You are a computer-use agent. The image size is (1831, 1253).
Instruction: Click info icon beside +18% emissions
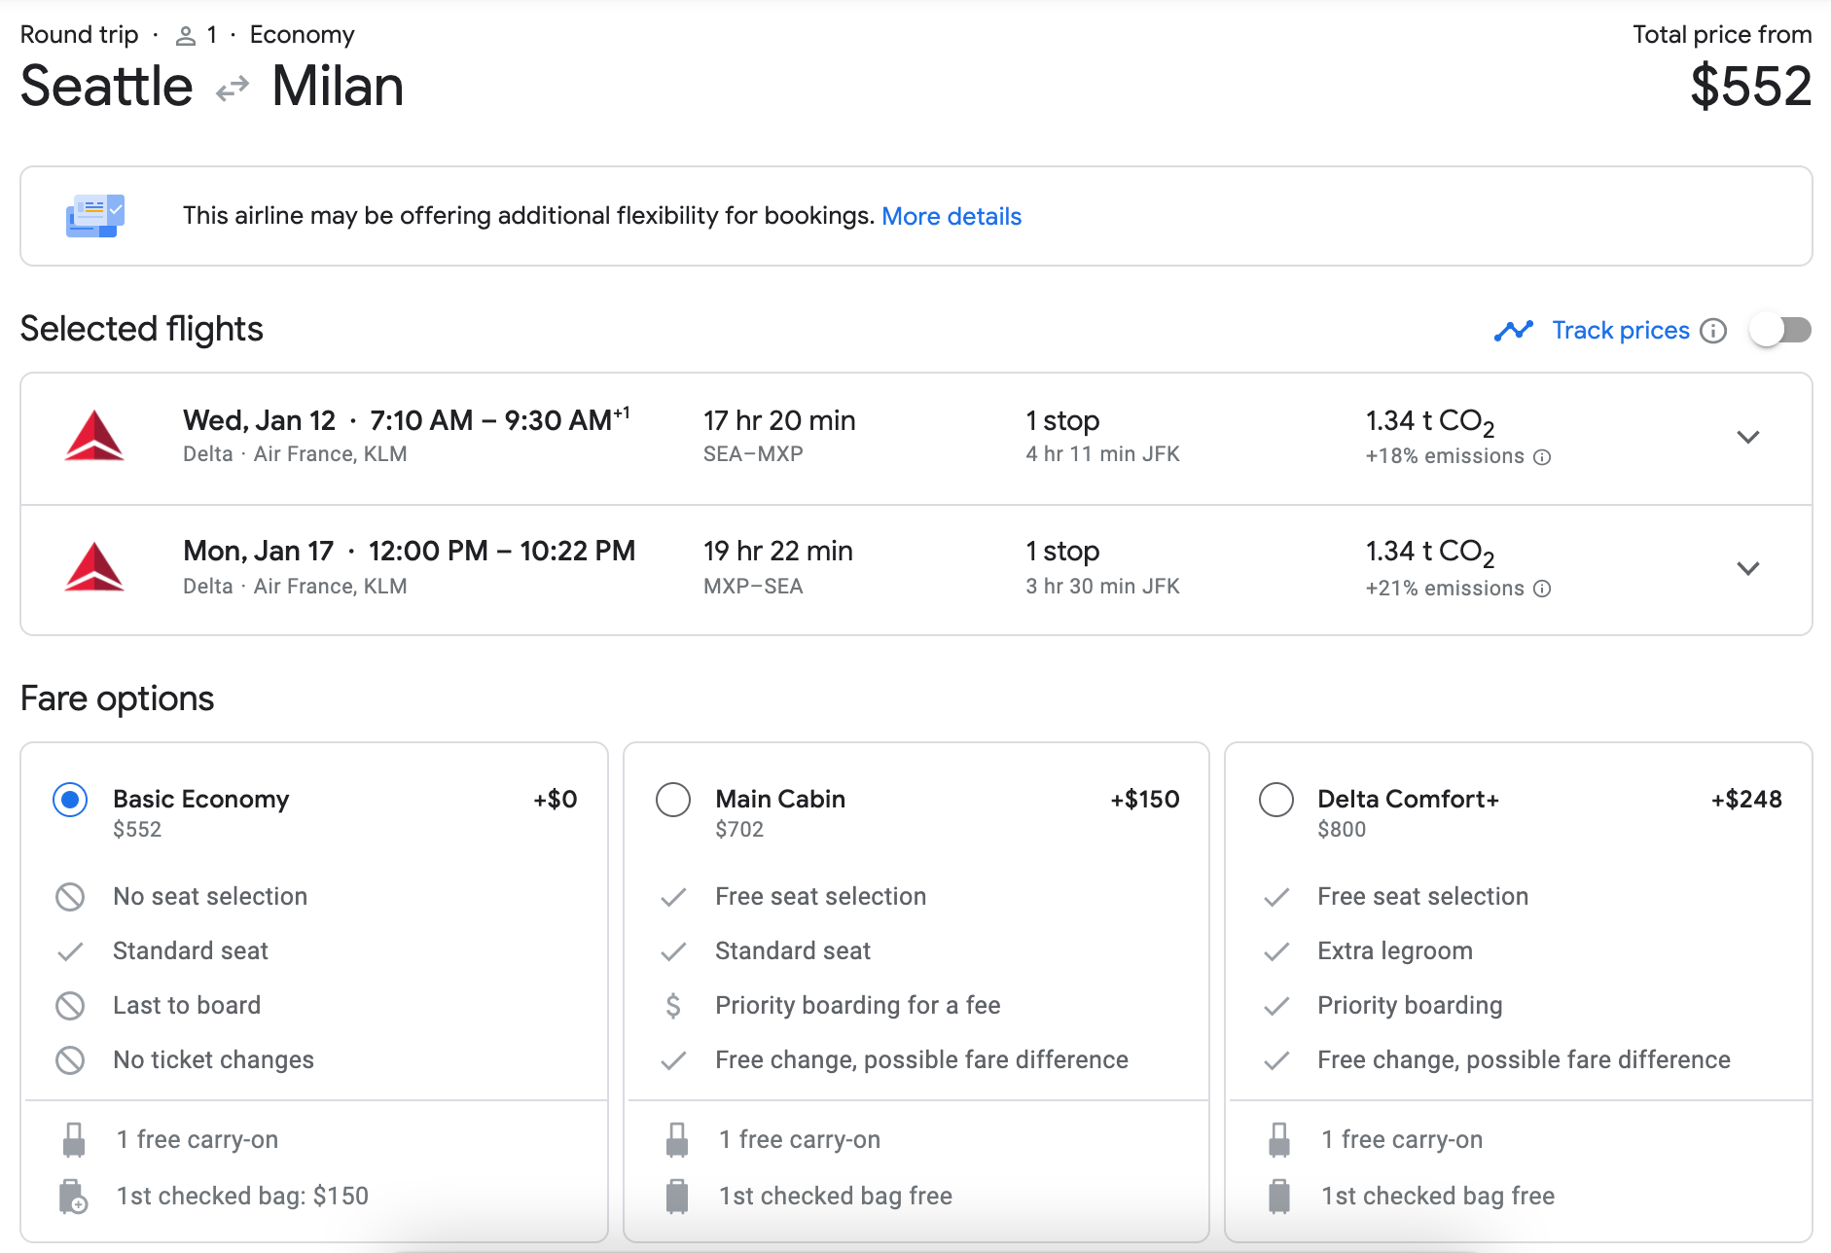click(x=1542, y=457)
